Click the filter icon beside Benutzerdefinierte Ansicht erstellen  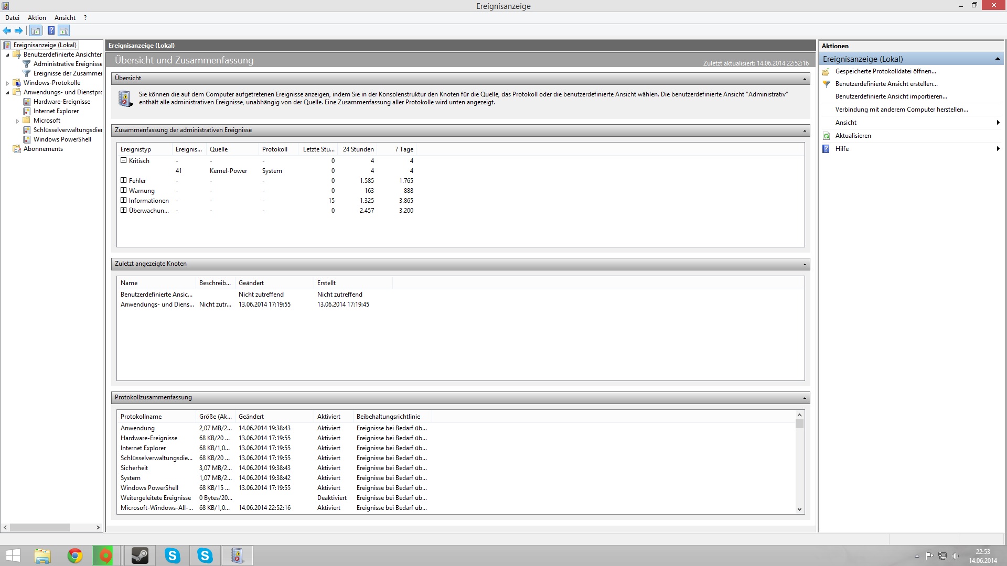pyautogui.click(x=827, y=84)
